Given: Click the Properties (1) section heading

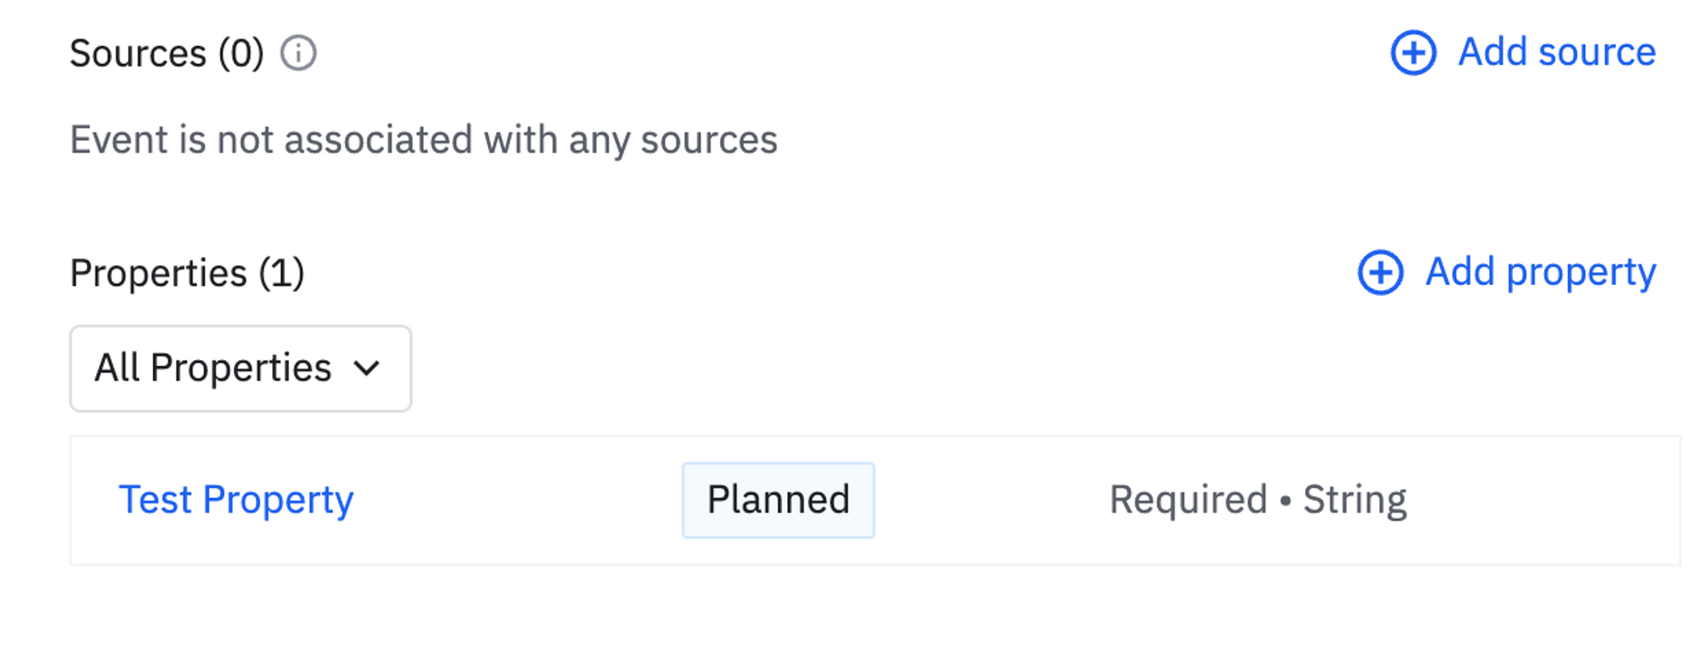Looking at the screenshot, I should point(159,274).
